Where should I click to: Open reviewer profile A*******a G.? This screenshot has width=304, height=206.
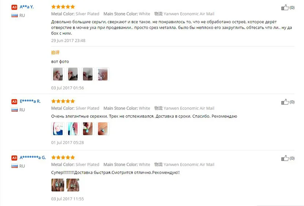(x=33, y=157)
